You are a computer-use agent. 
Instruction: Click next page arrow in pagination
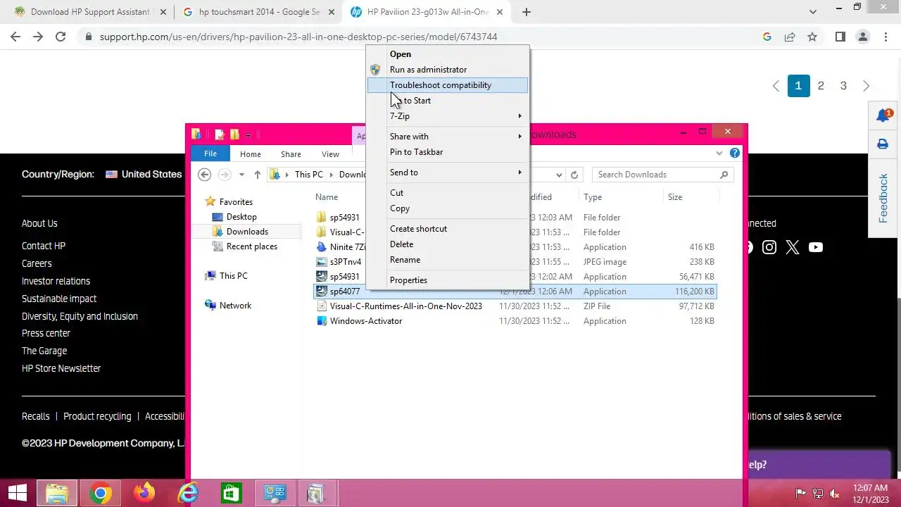[x=867, y=86]
